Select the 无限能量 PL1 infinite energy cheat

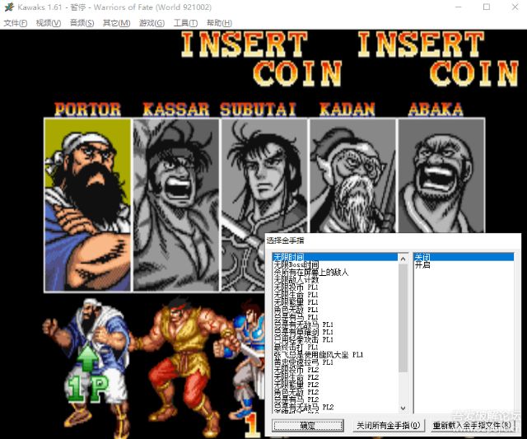pyautogui.click(x=335, y=301)
